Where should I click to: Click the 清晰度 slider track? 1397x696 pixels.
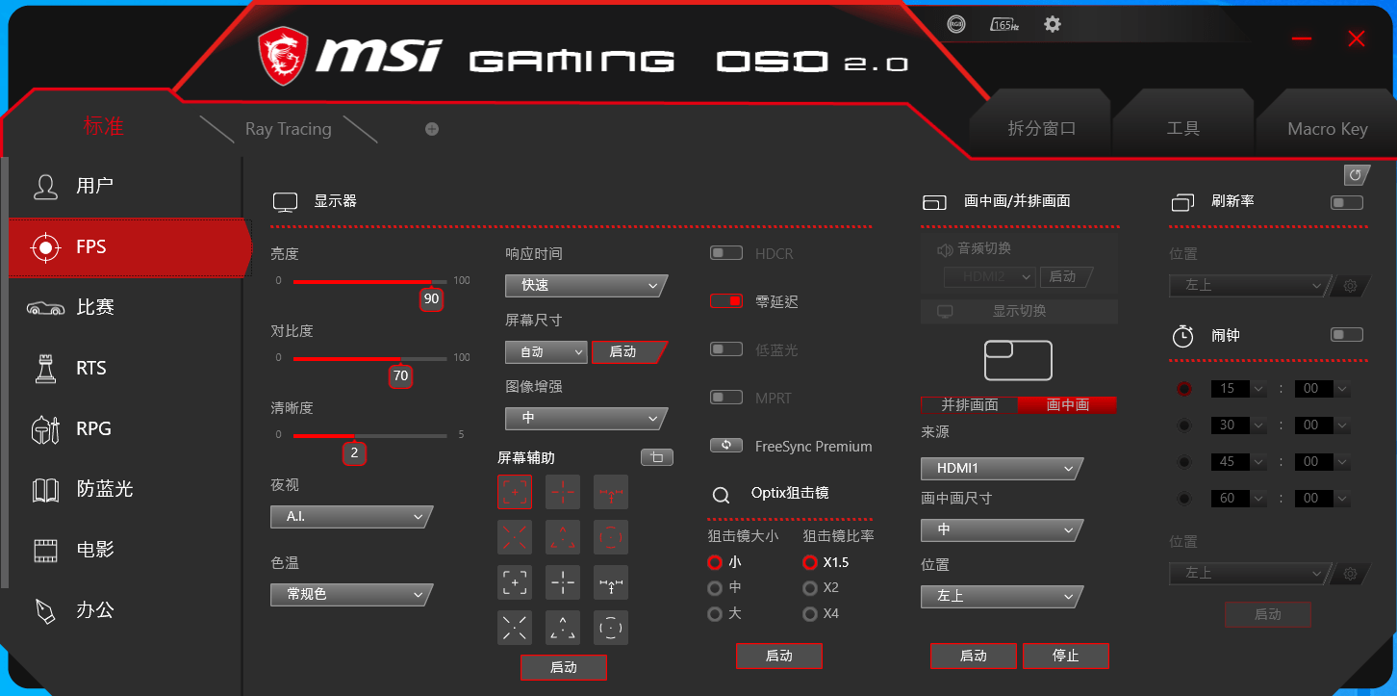370,435
